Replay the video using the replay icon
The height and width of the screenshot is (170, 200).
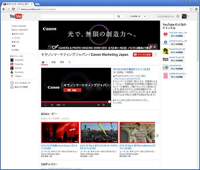(45, 105)
